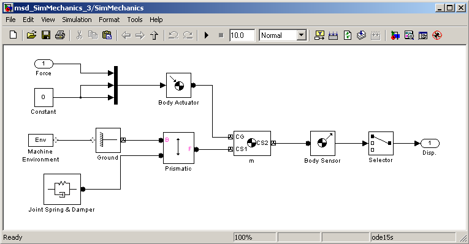Click the CS1 port on body m

pos(231,149)
